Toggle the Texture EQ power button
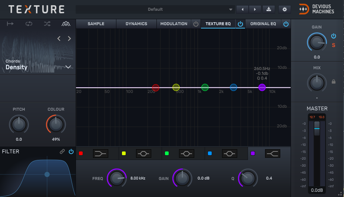 [241, 24]
